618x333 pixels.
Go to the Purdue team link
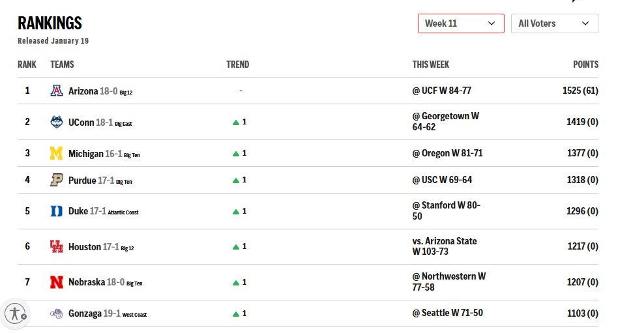click(x=82, y=180)
